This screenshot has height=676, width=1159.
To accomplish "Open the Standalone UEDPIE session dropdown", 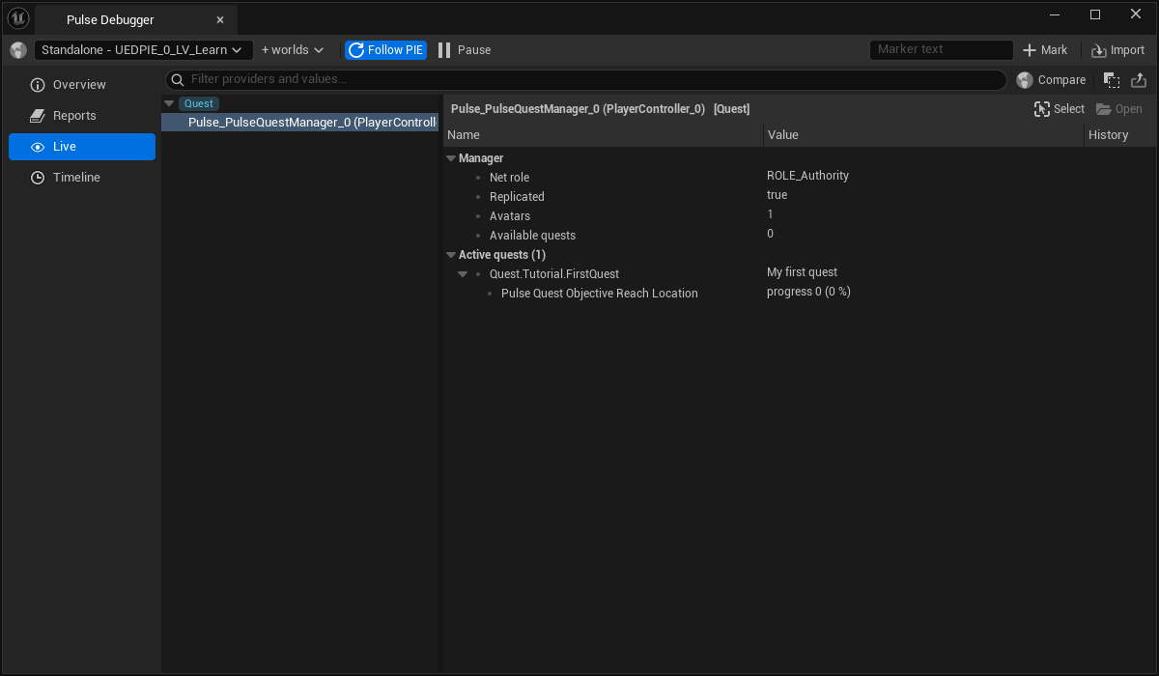I will (144, 50).
